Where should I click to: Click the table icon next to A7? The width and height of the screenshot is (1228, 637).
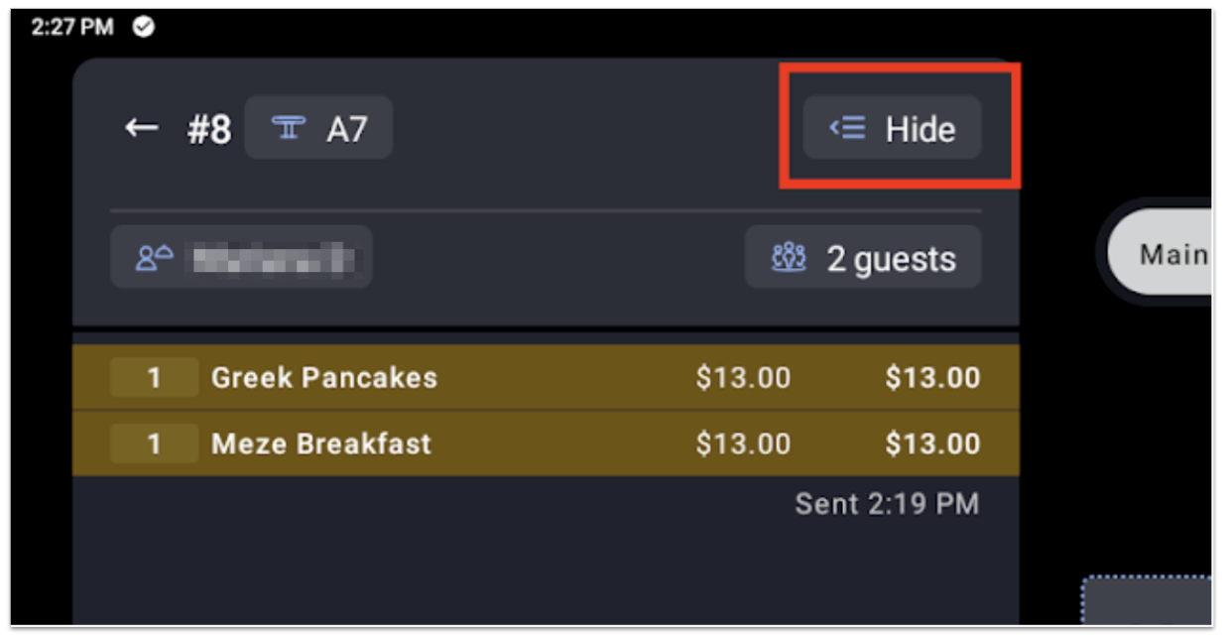point(288,127)
